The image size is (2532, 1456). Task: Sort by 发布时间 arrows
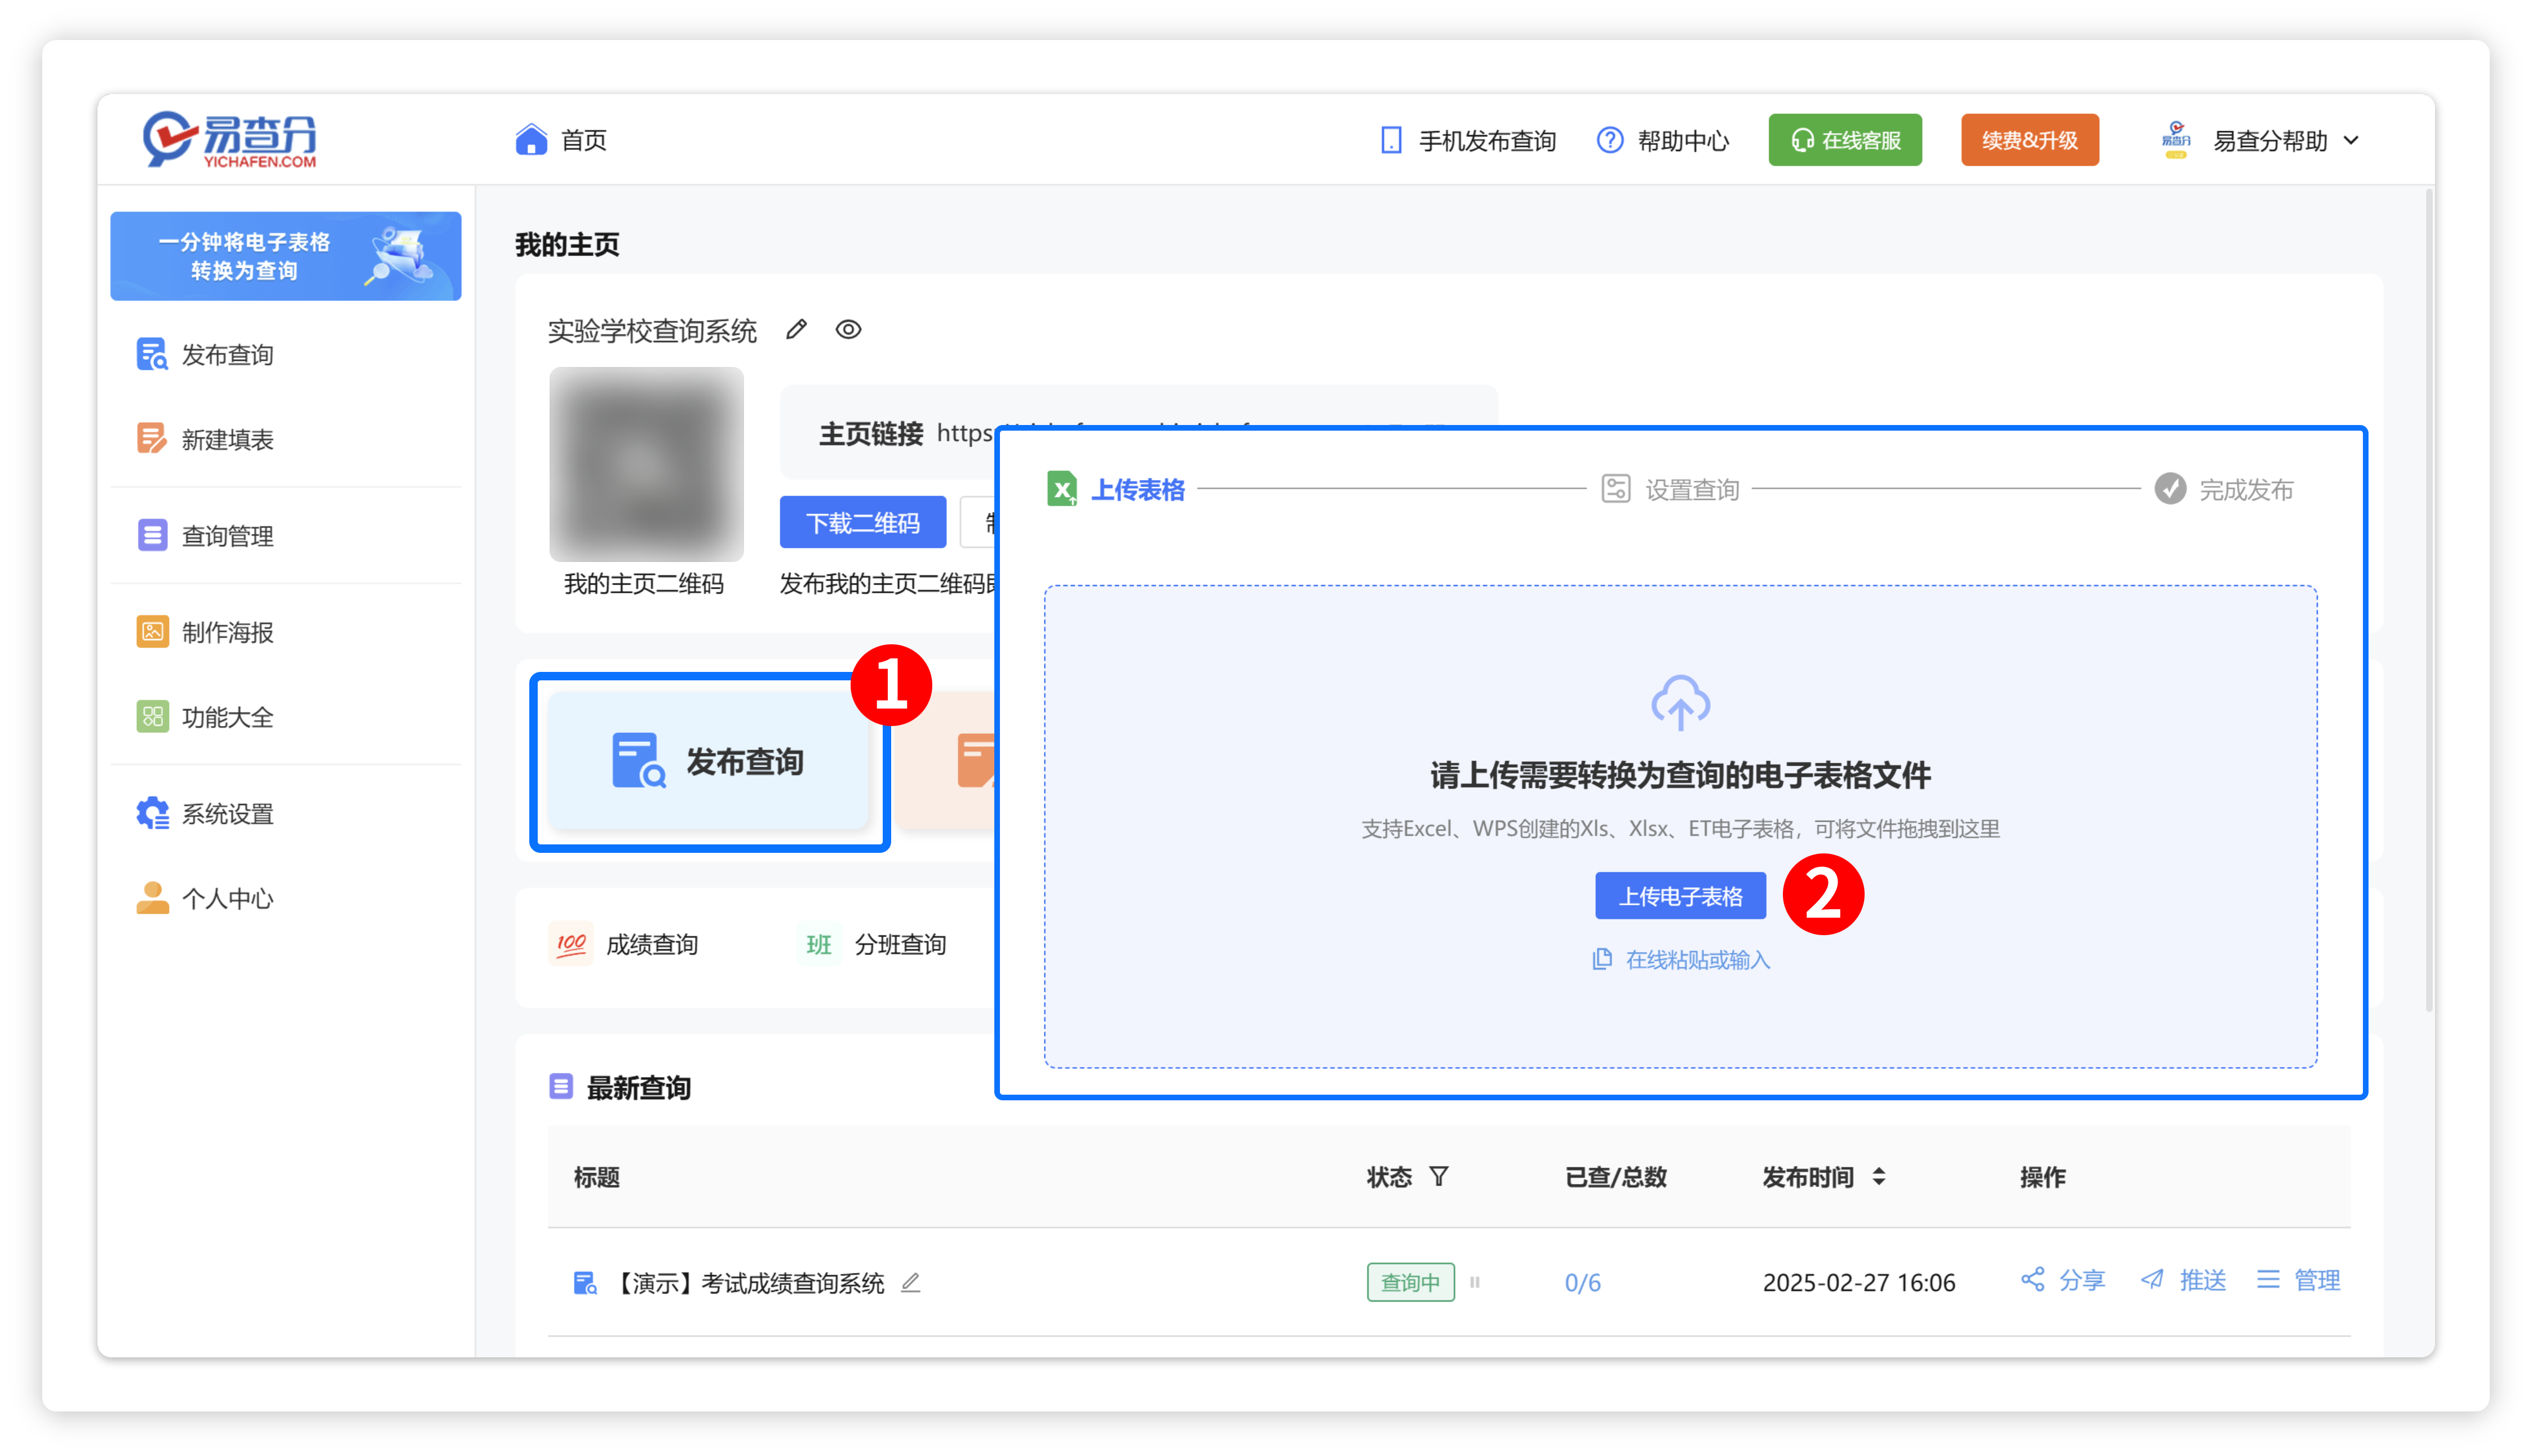pyautogui.click(x=1879, y=1177)
